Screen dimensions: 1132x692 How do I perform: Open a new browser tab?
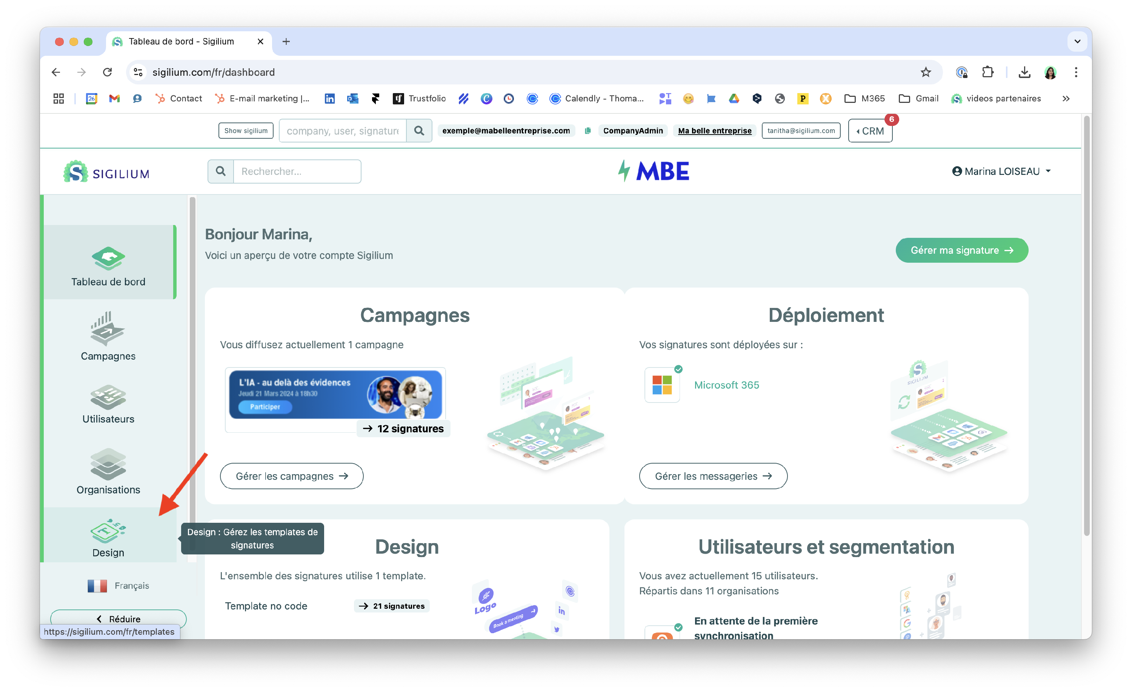[286, 41]
